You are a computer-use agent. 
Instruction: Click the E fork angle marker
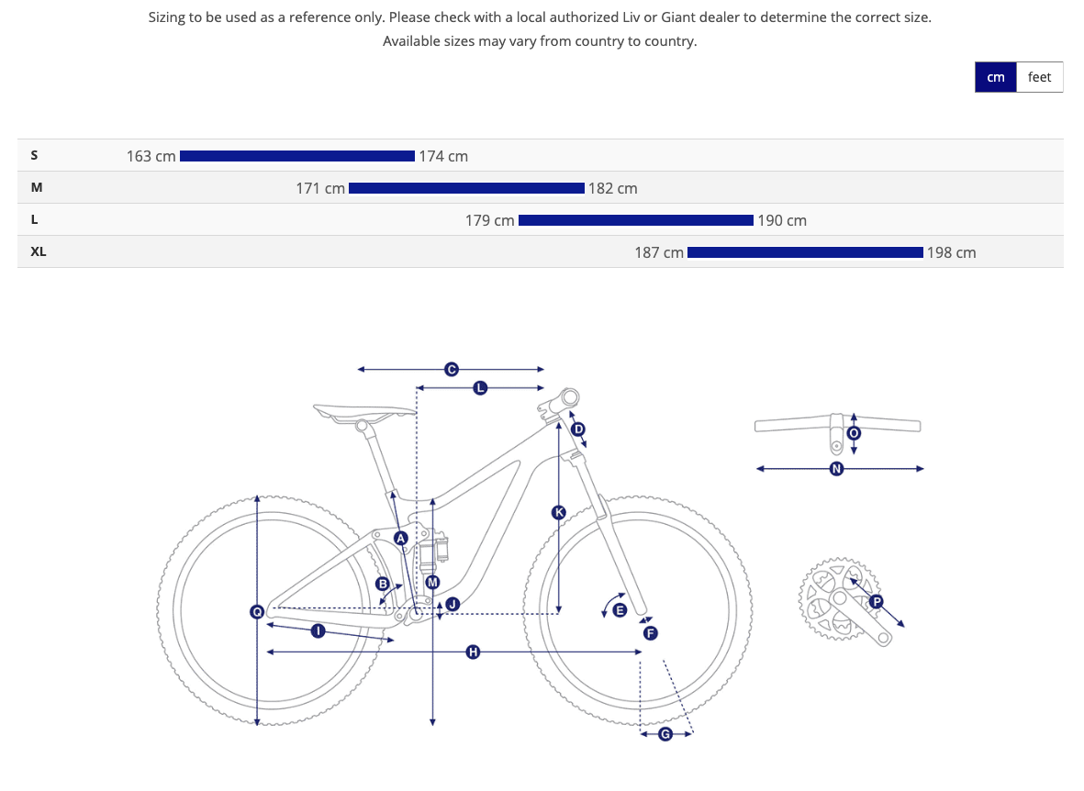click(x=619, y=609)
